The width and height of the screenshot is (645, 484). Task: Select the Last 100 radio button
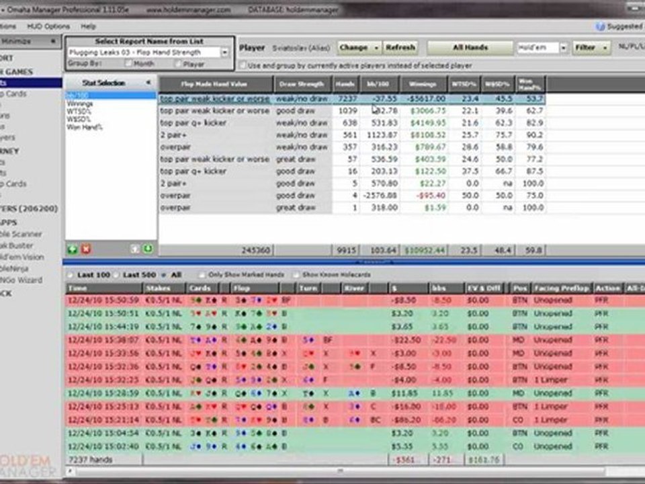tap(71, 275)
